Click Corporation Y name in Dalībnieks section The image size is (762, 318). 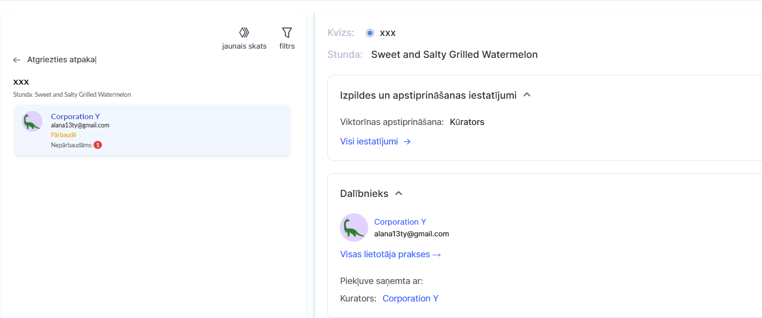click(x=400, y=222)
